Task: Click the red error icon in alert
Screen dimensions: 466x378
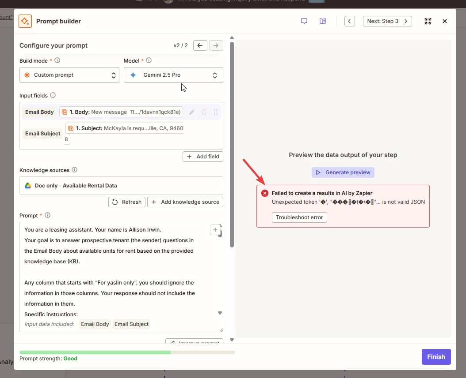Action: (265, 193)
